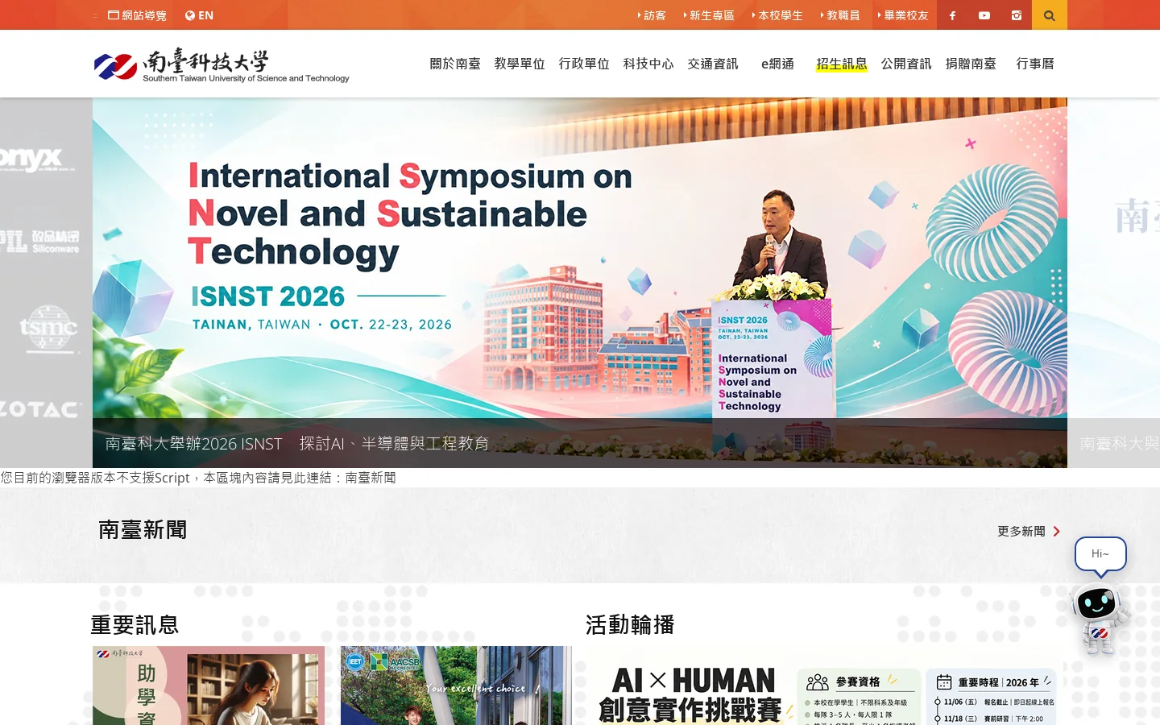
Task: Show the previous carousel slide with sponsor logos
Action: 46,283
